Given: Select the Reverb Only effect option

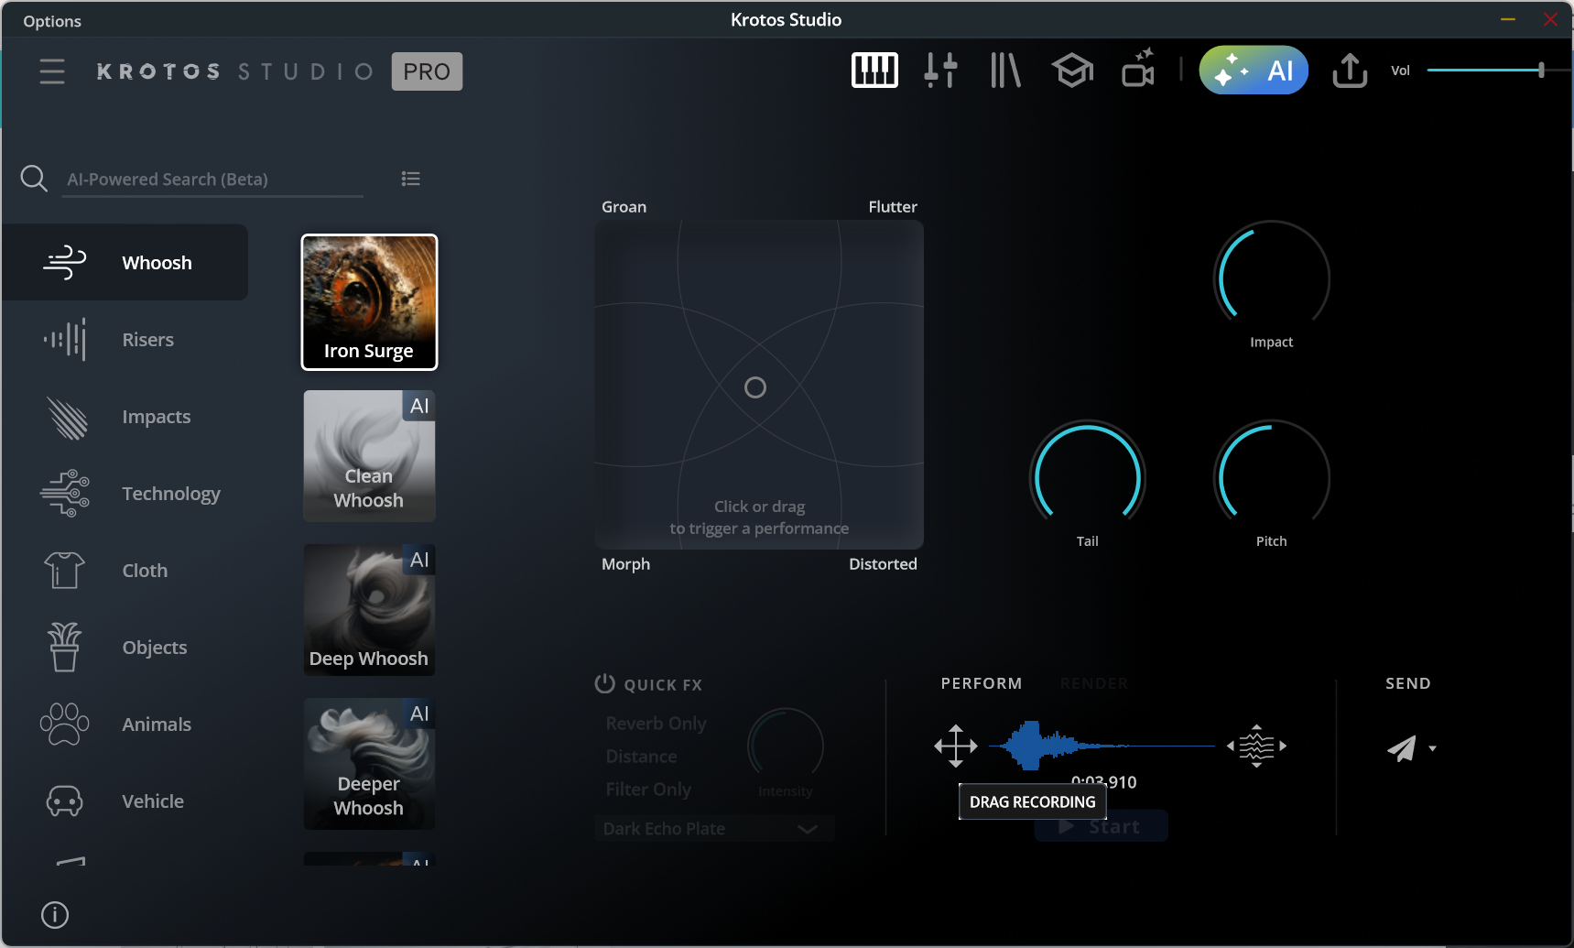Looking at the screenshot, I should click(656, 724).
